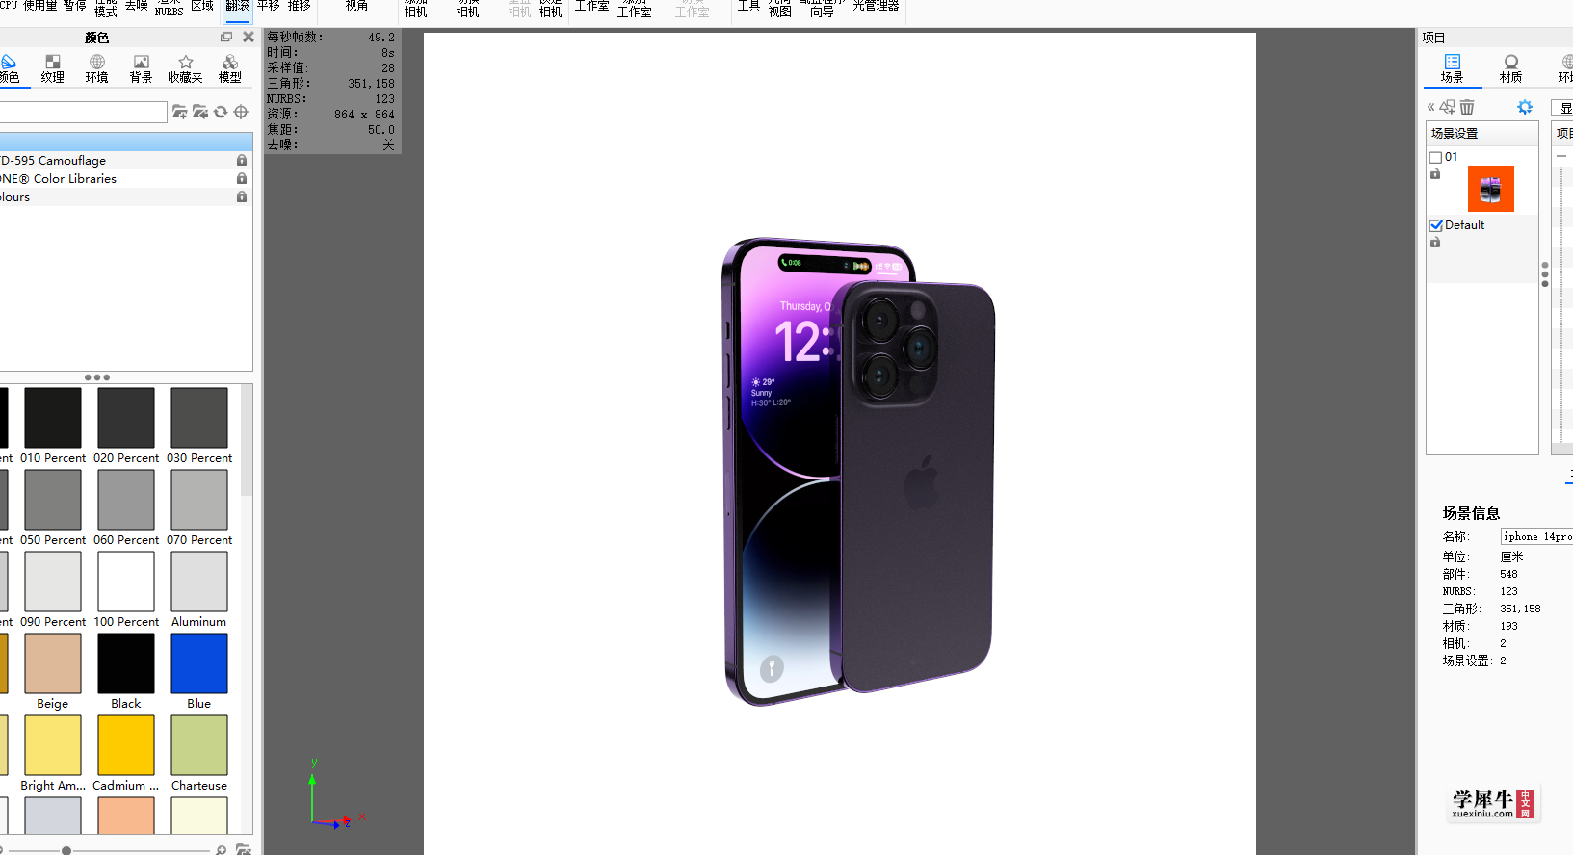Pick the Blue color swatch
Image resolution: width=1573 pixels, height=855 pixels.
coord(199,663)
